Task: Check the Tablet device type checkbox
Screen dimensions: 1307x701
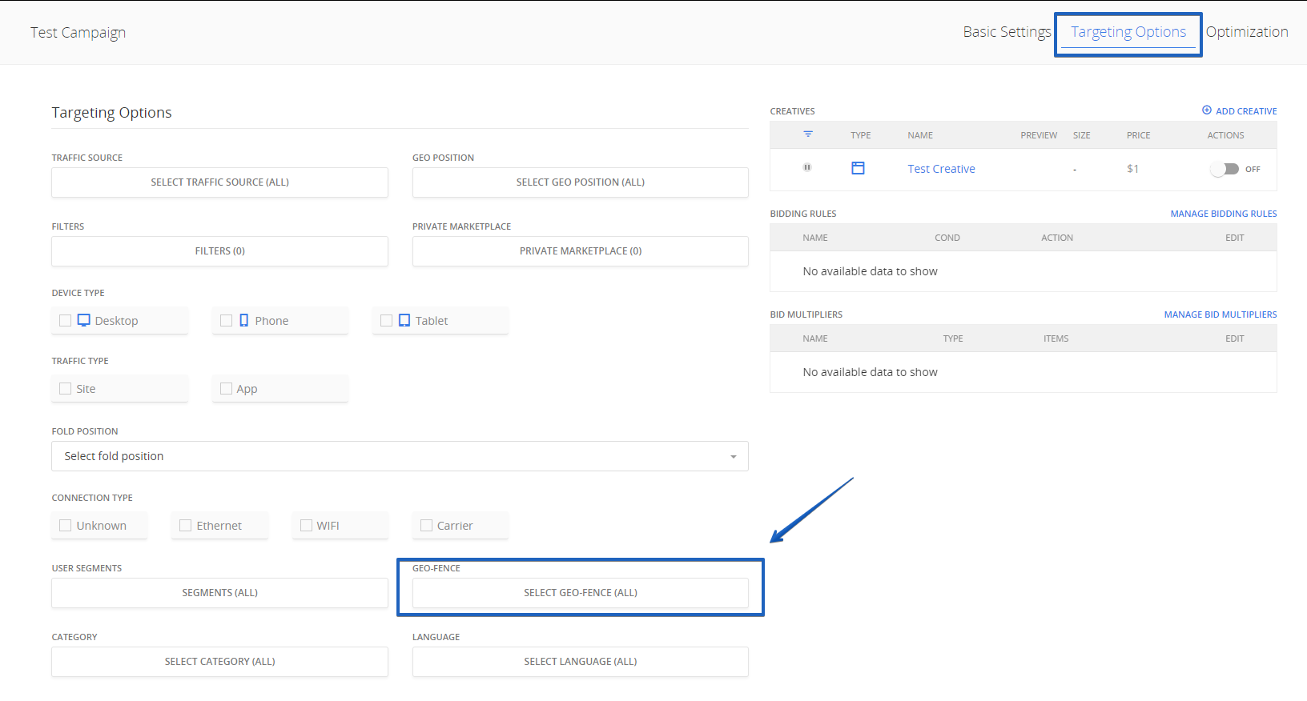Action: 386,320
